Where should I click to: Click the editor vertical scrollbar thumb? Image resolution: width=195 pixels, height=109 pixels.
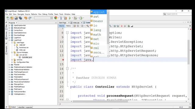click(189, 52)
